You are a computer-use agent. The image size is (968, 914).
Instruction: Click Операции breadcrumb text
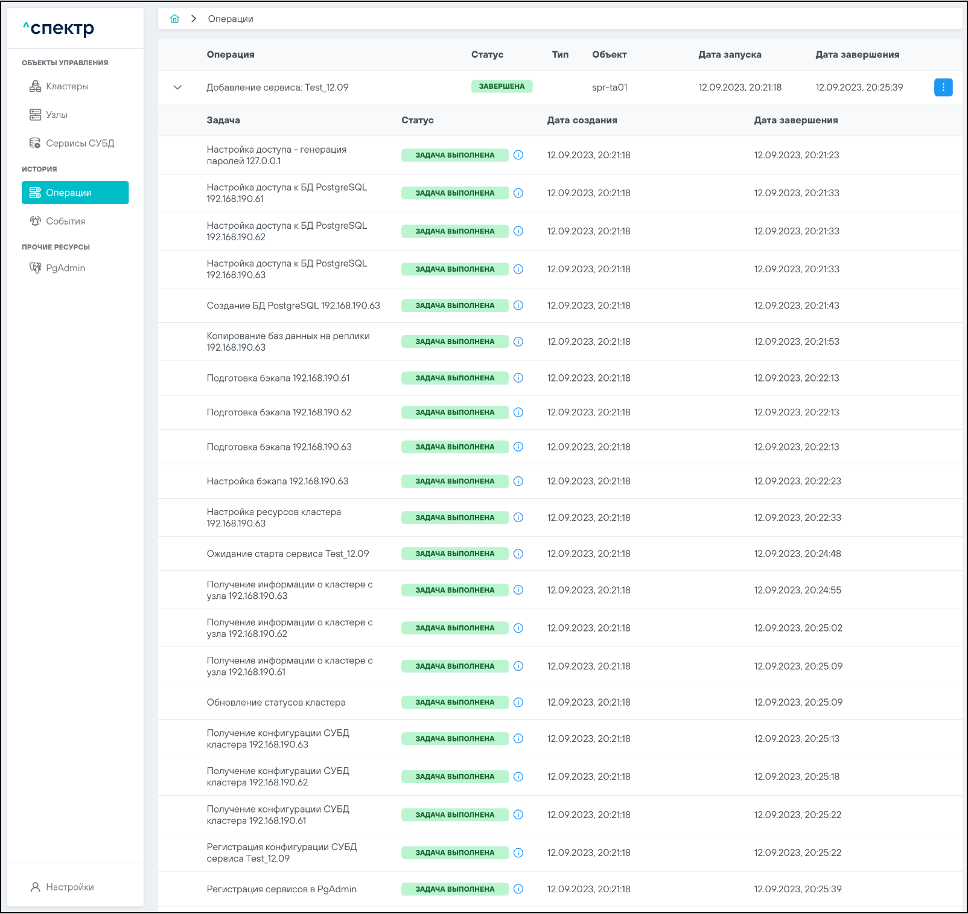click(x=231, y=19)
